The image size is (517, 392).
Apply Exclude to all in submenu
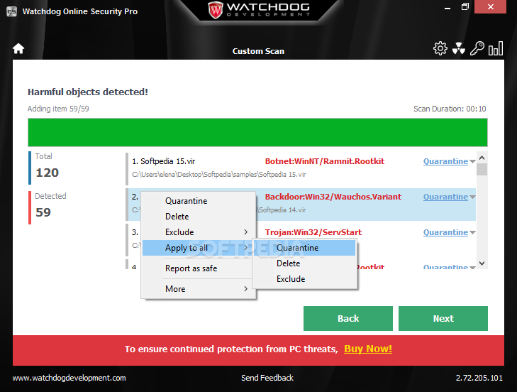click(305, 279)
